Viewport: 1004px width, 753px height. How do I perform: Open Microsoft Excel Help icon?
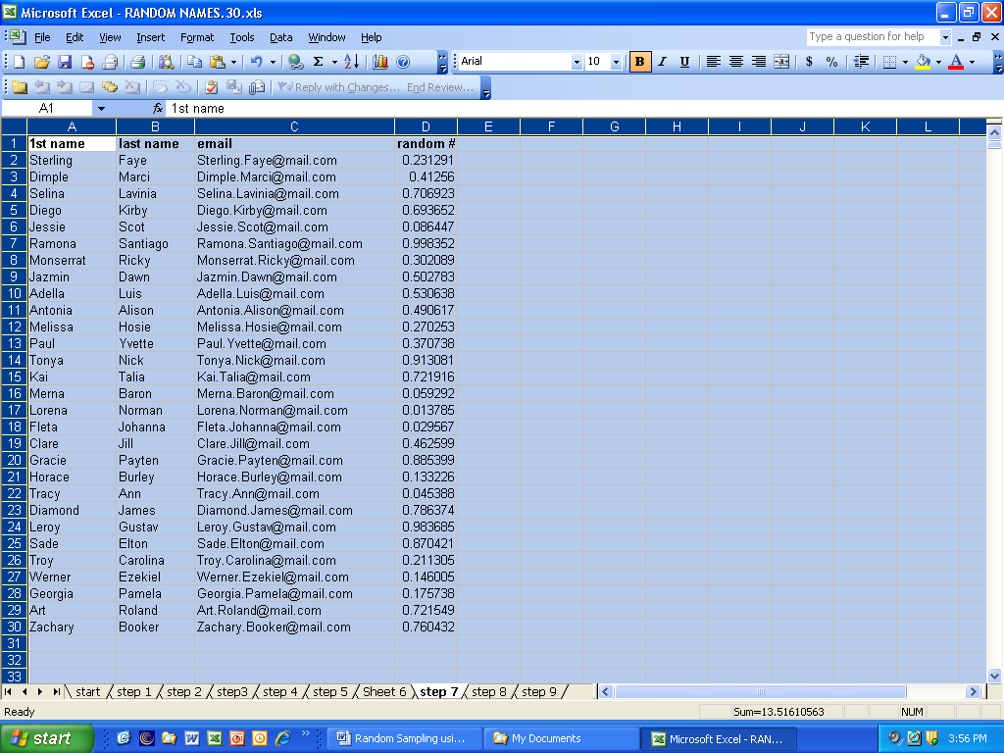403,62
